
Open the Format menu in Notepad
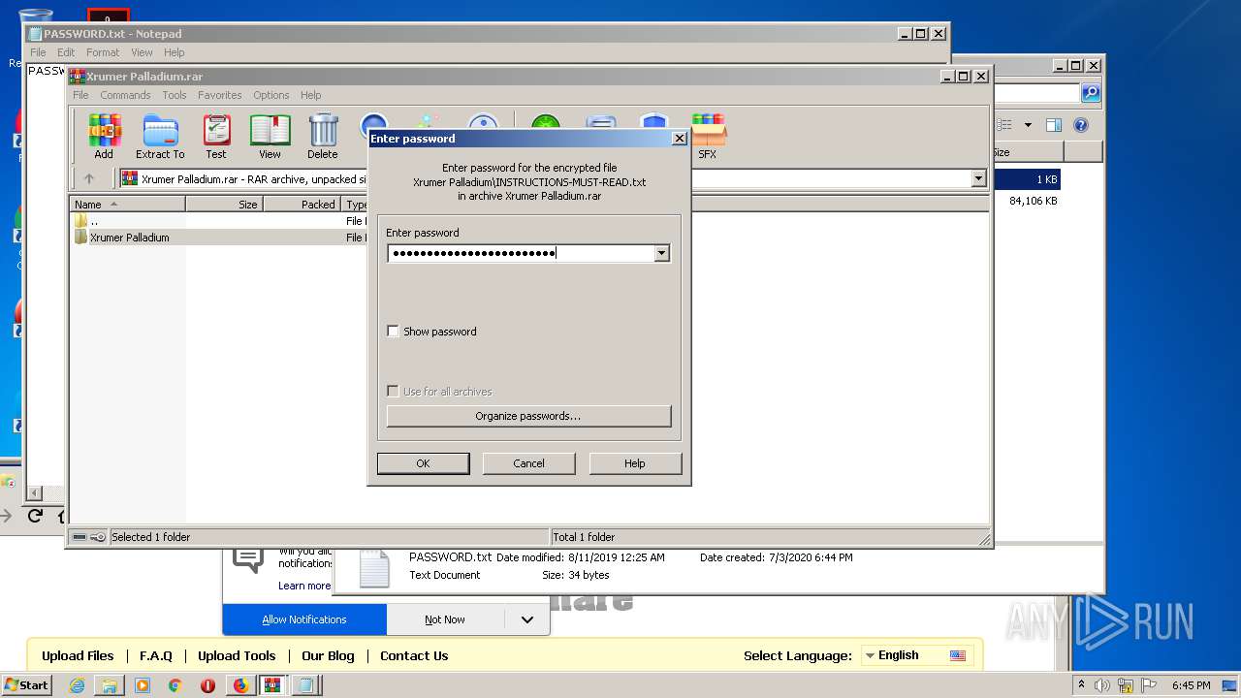point(103,52)
